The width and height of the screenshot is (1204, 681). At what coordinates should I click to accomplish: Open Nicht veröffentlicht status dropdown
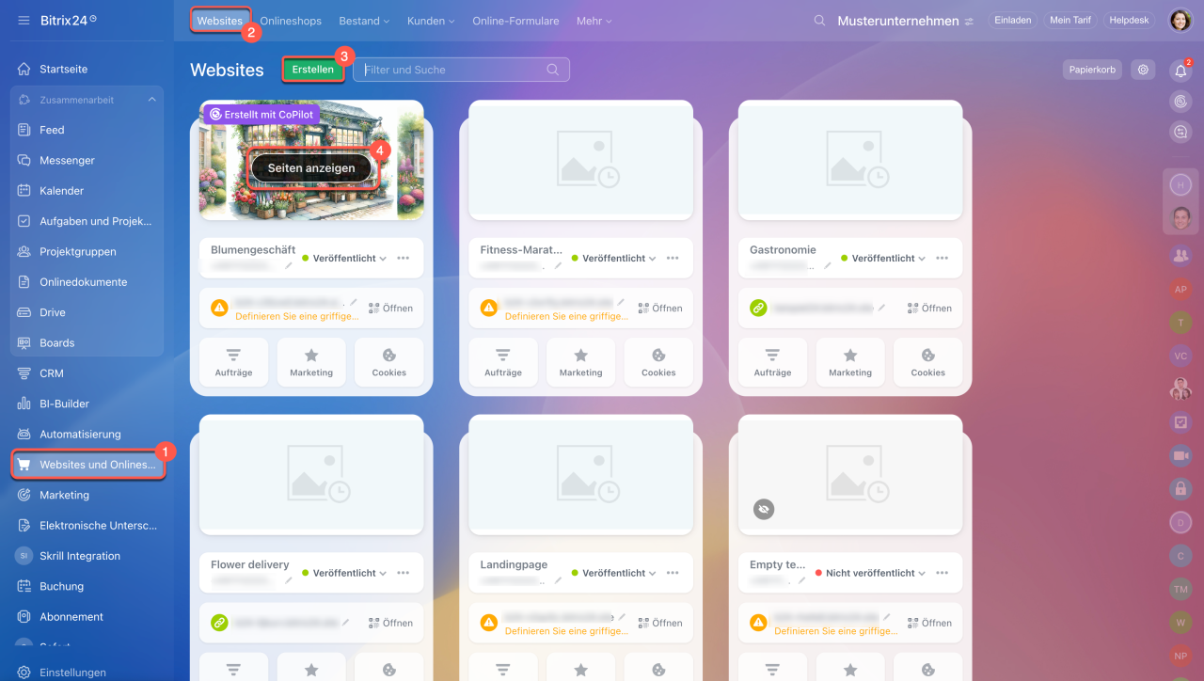point(870,573)
